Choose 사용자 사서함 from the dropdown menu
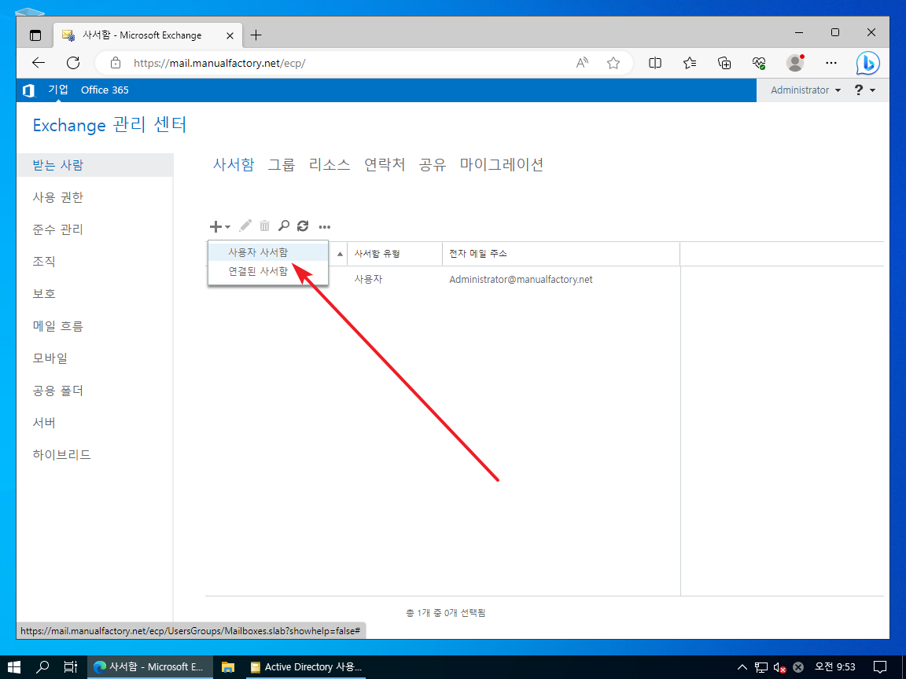 click(x=268, y=252)
